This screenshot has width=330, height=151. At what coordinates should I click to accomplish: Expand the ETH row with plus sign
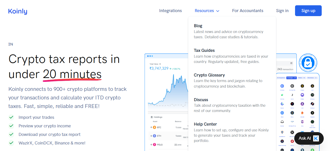151,136
